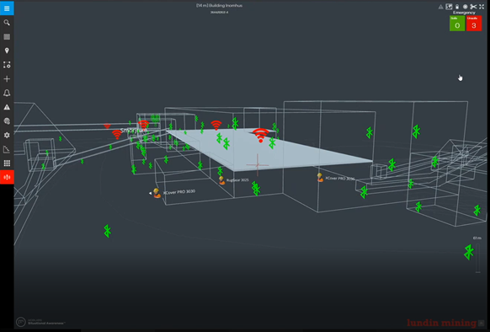Click the red Wi-Fi beacon nearest the Smörjrum label
The image size is (490, 332).
pos(117,135)
